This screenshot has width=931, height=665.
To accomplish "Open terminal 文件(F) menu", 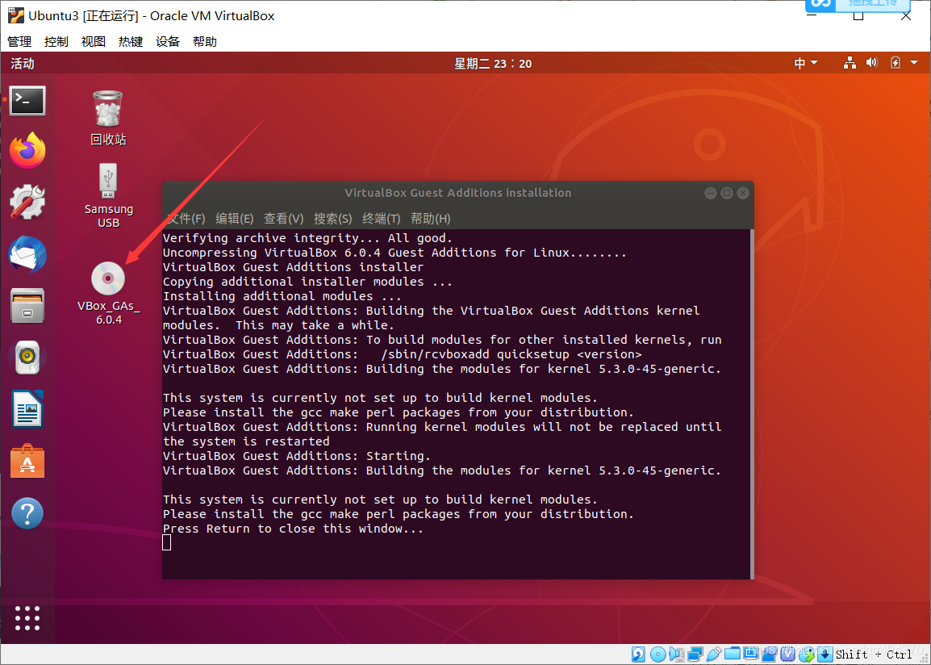I will (186, 219).
